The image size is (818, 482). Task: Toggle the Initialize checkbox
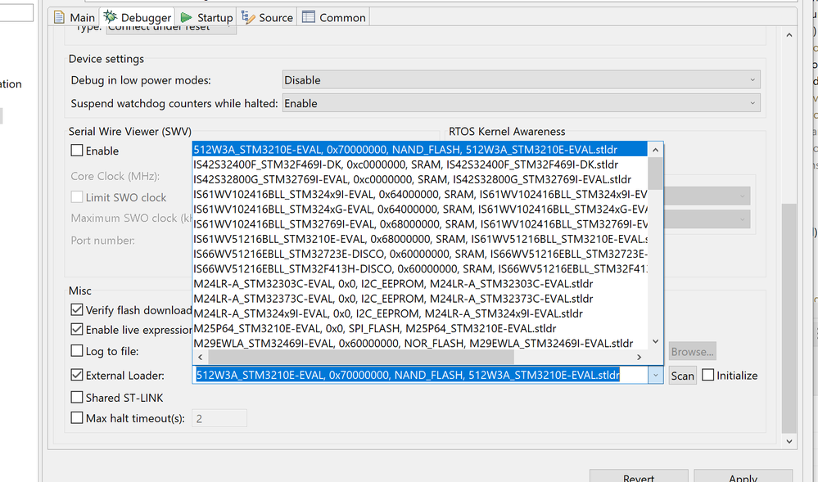pyautogui.click(x=708, y=375)
